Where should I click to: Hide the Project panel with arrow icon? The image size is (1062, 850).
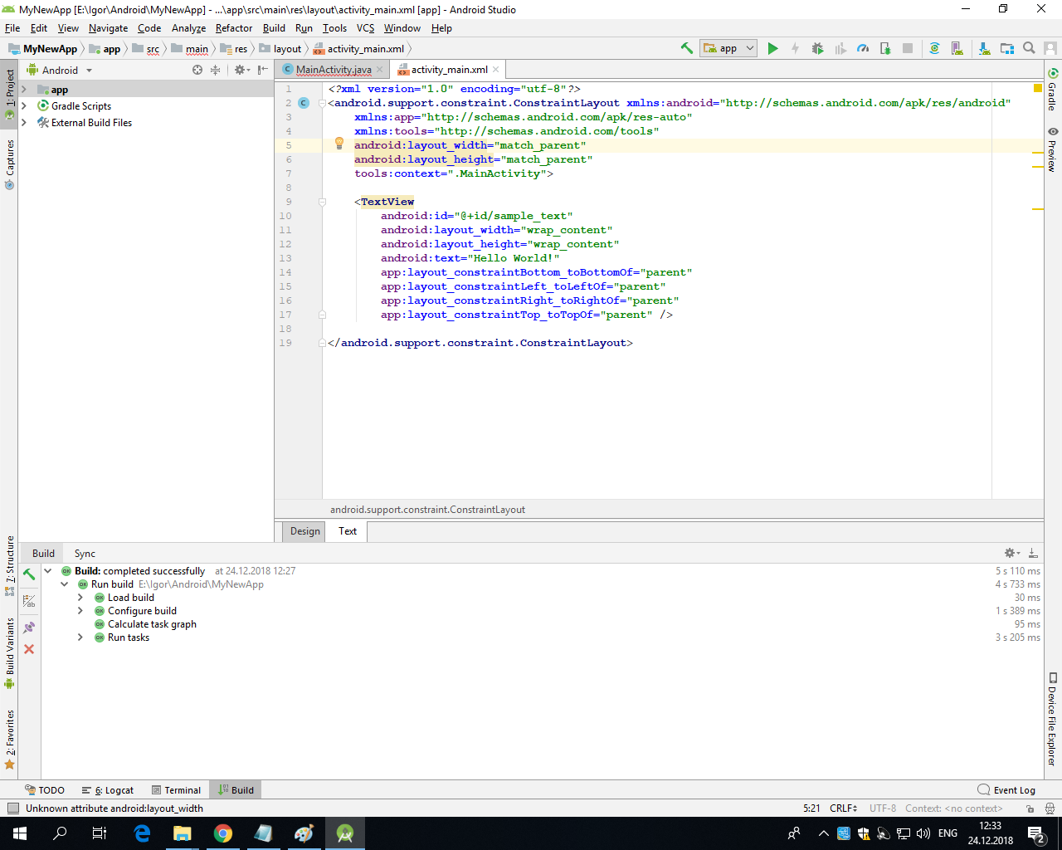(x=263, y=70)
